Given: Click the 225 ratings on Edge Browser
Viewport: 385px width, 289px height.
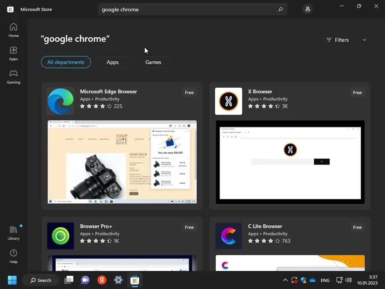Looking at the screenshot, I should (118, 106).
